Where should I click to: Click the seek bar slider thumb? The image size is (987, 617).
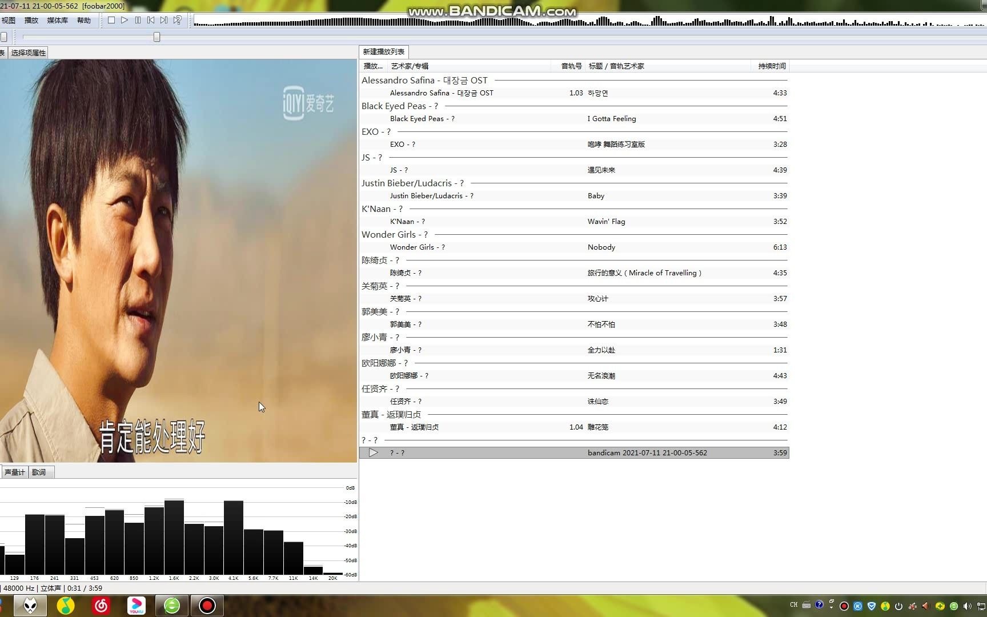point(157,37)
